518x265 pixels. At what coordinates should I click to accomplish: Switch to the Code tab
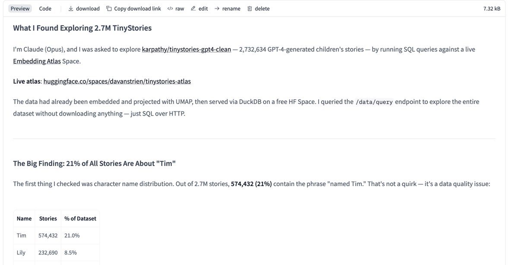pyautogui.click(x=45, y=9)
